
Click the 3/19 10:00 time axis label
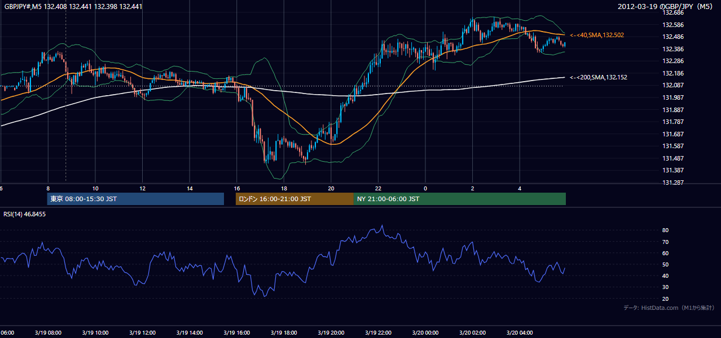click(95, 333)
